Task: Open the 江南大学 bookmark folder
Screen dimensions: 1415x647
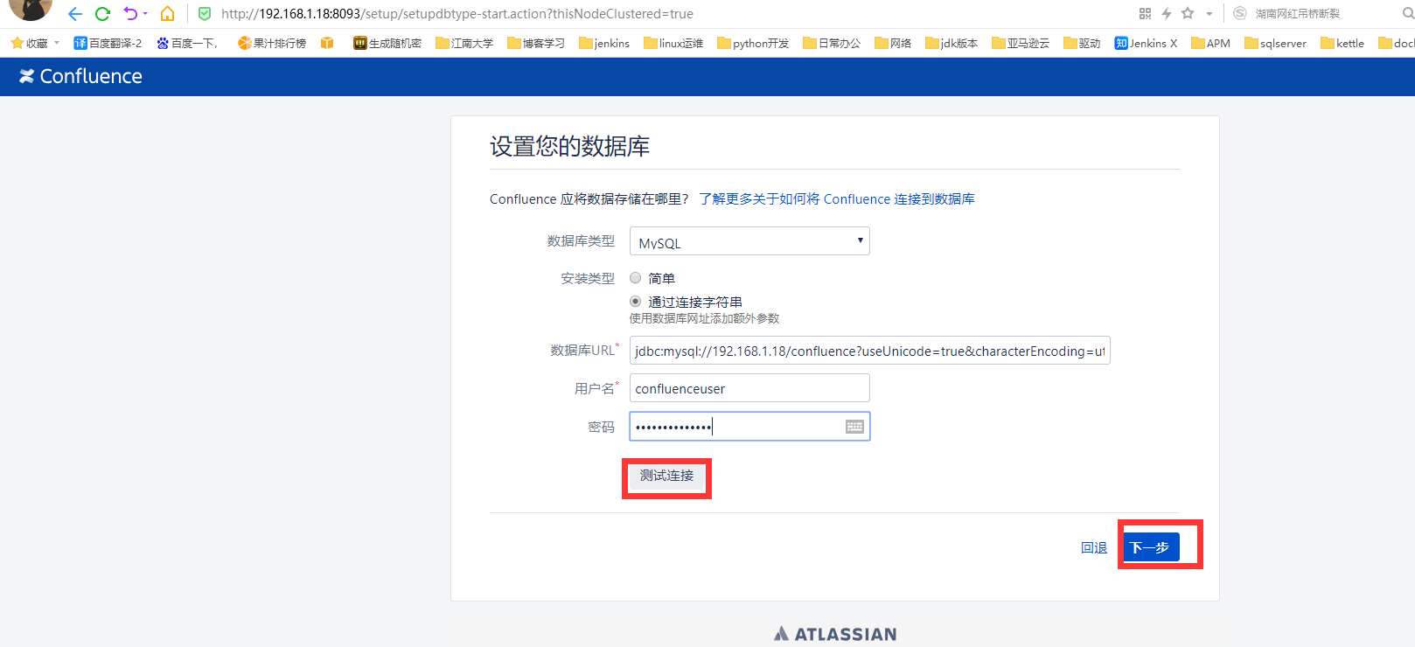Action: 464,43
